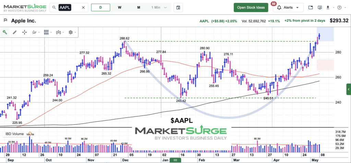This screenshot has width=351, height=163.
Task: Click the 243.42 low price label
Action: click(x=181, y=101)
